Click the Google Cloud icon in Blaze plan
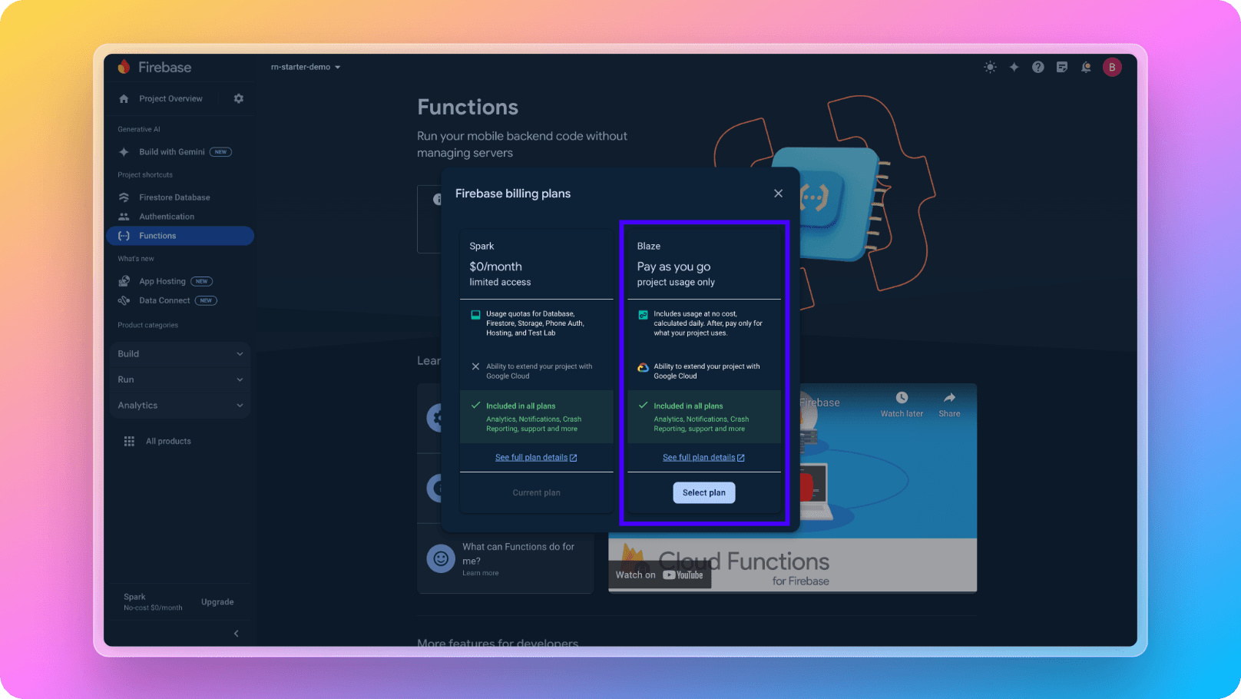 tap(643, 367)
